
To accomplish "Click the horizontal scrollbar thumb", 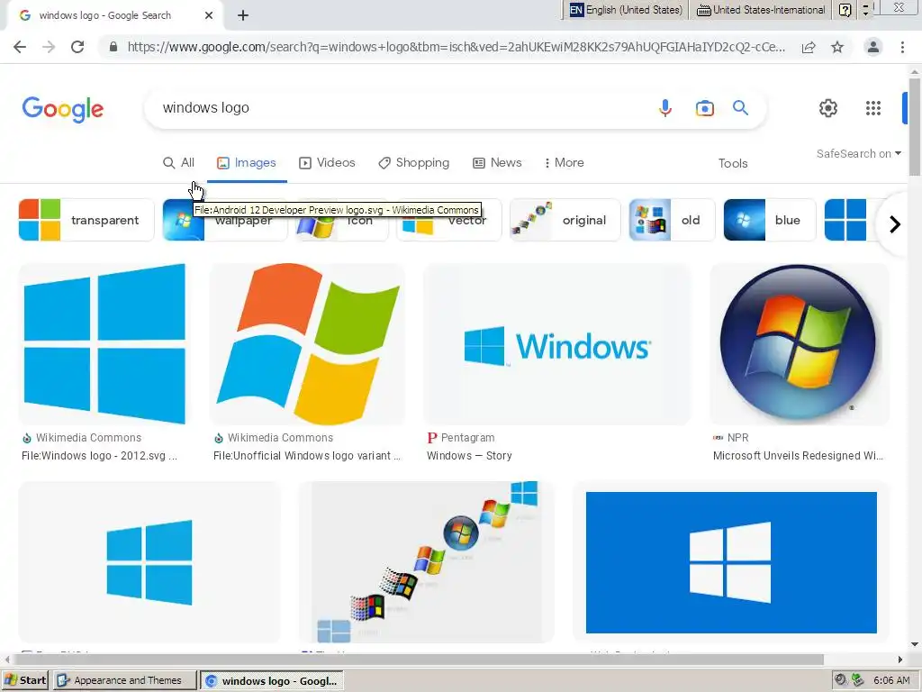I will click(x=417, y=660).
